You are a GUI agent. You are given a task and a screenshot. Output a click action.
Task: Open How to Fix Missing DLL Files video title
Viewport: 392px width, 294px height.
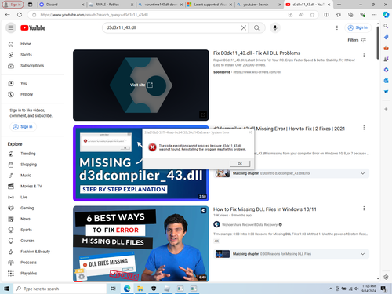pyautogui.click(x=265, y=209)
